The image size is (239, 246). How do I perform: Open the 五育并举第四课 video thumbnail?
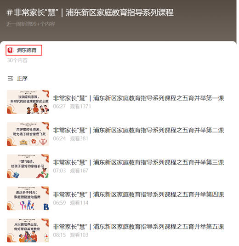(28, 198)
